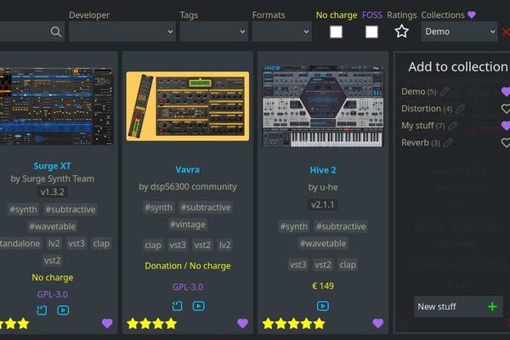Open the video icon on Hive 2 card
510x340 pixels.
coord(323,306)
